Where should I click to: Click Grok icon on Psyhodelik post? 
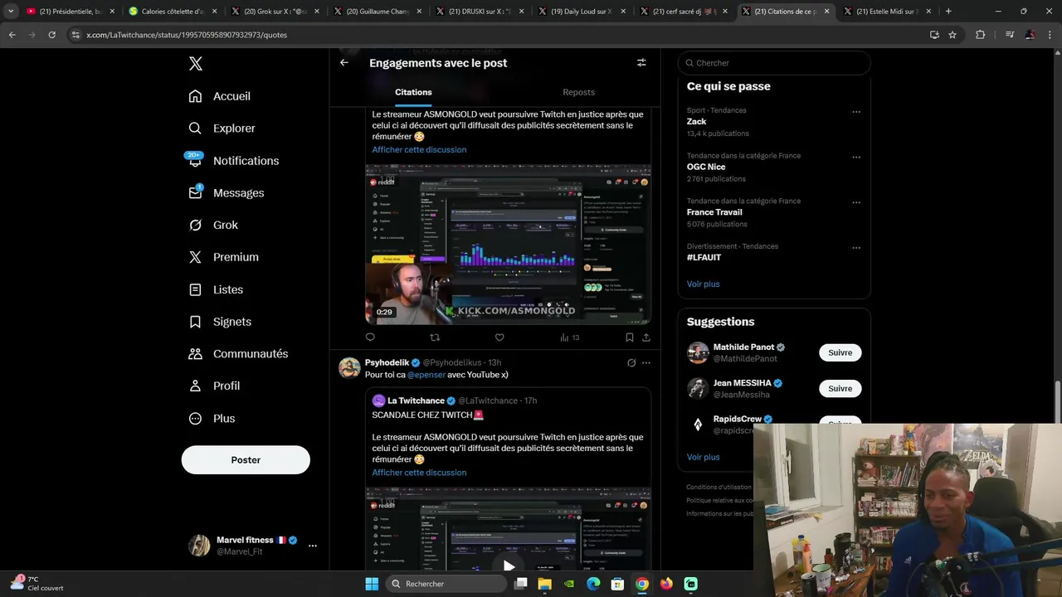point(631,362)
